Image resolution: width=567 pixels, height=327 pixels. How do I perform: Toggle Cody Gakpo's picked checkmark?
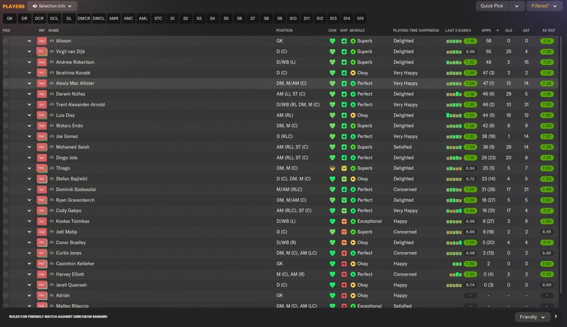pos(6,210)
